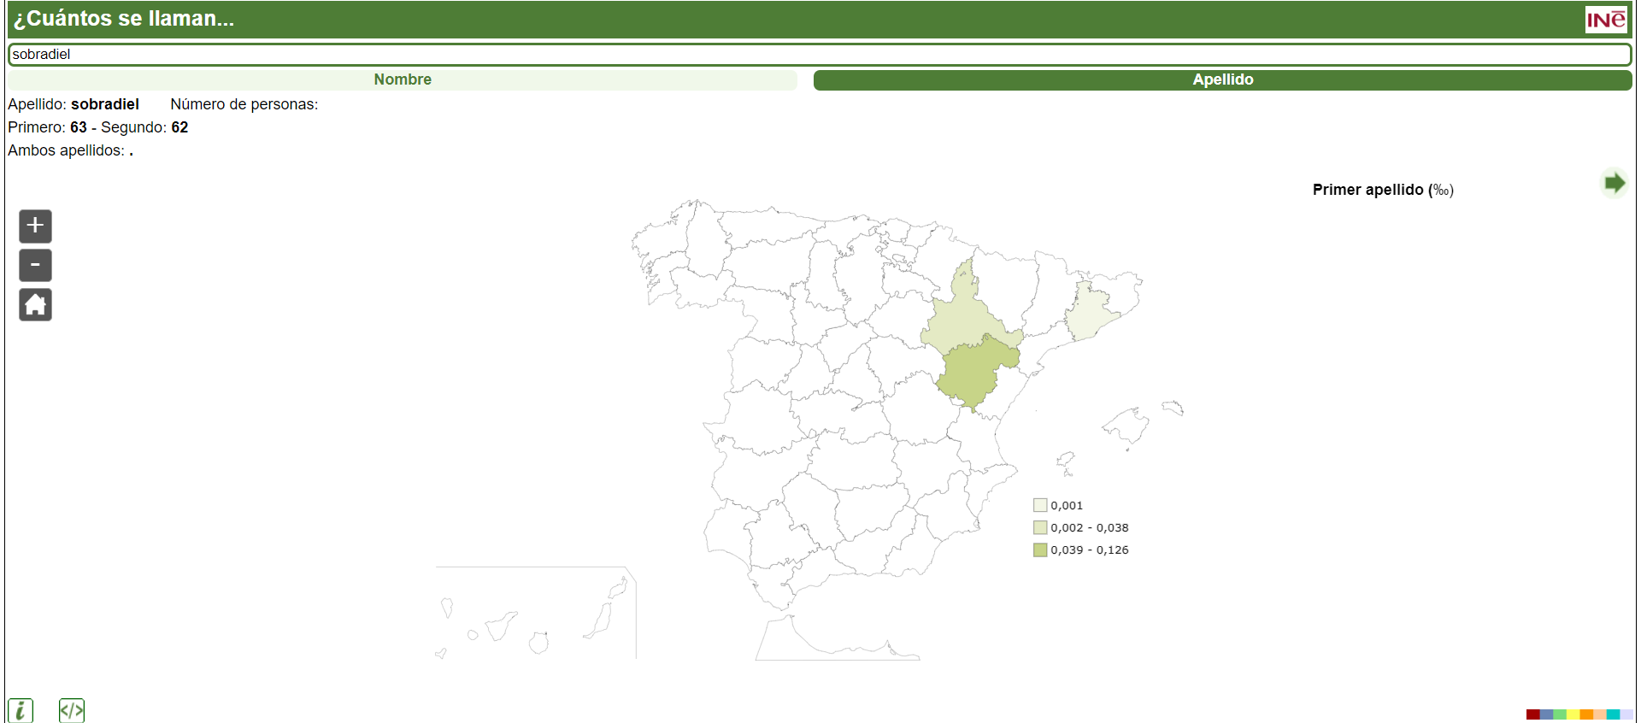Viewport: 1641px width, 723px height.
Task: Go to next map with green arrow
Action: [1614, 183]
